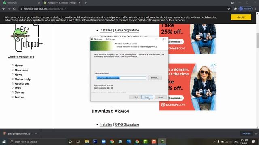Open the Download sidebar link
The width and height of the screenshot is (259, 145).
click(x=21, y=70)
